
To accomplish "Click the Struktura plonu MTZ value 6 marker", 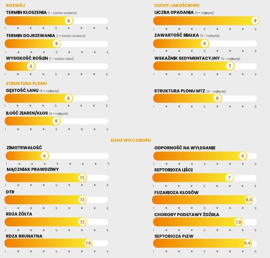I will pyautogui.click(x=217, y=98).
